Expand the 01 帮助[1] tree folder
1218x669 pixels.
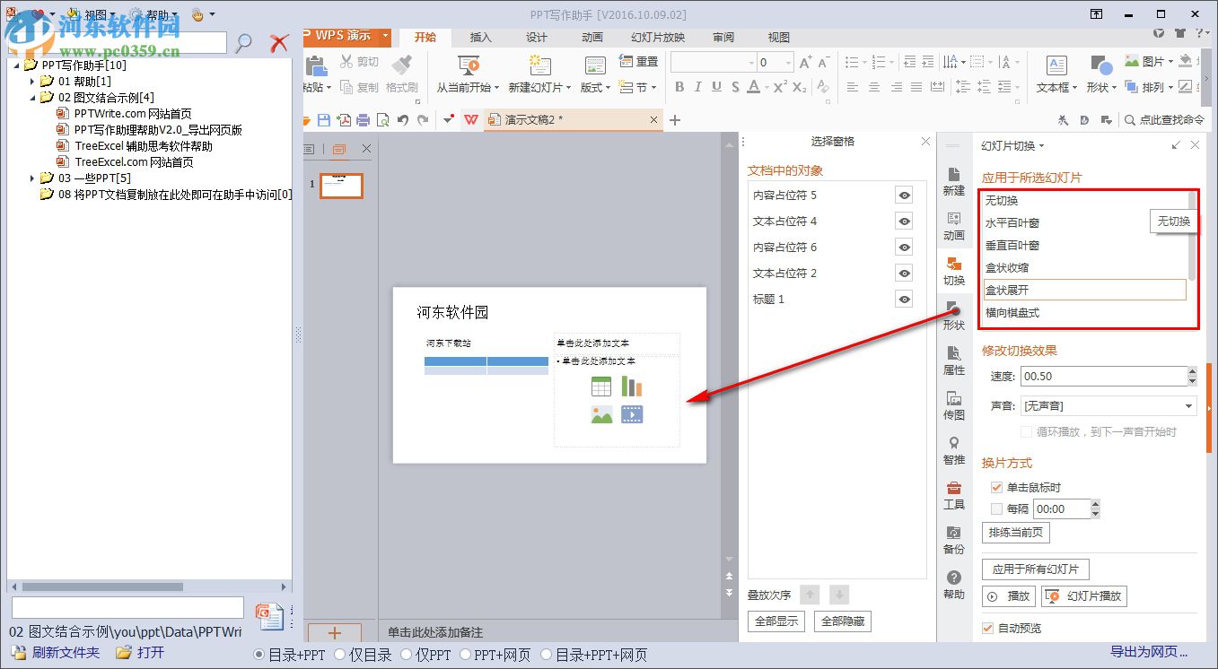tap(33, 82)
